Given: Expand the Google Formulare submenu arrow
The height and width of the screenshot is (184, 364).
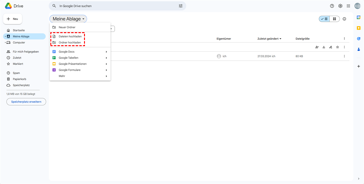Looking at the screenshot, I should pyautogui.click(x=106, y=70).
